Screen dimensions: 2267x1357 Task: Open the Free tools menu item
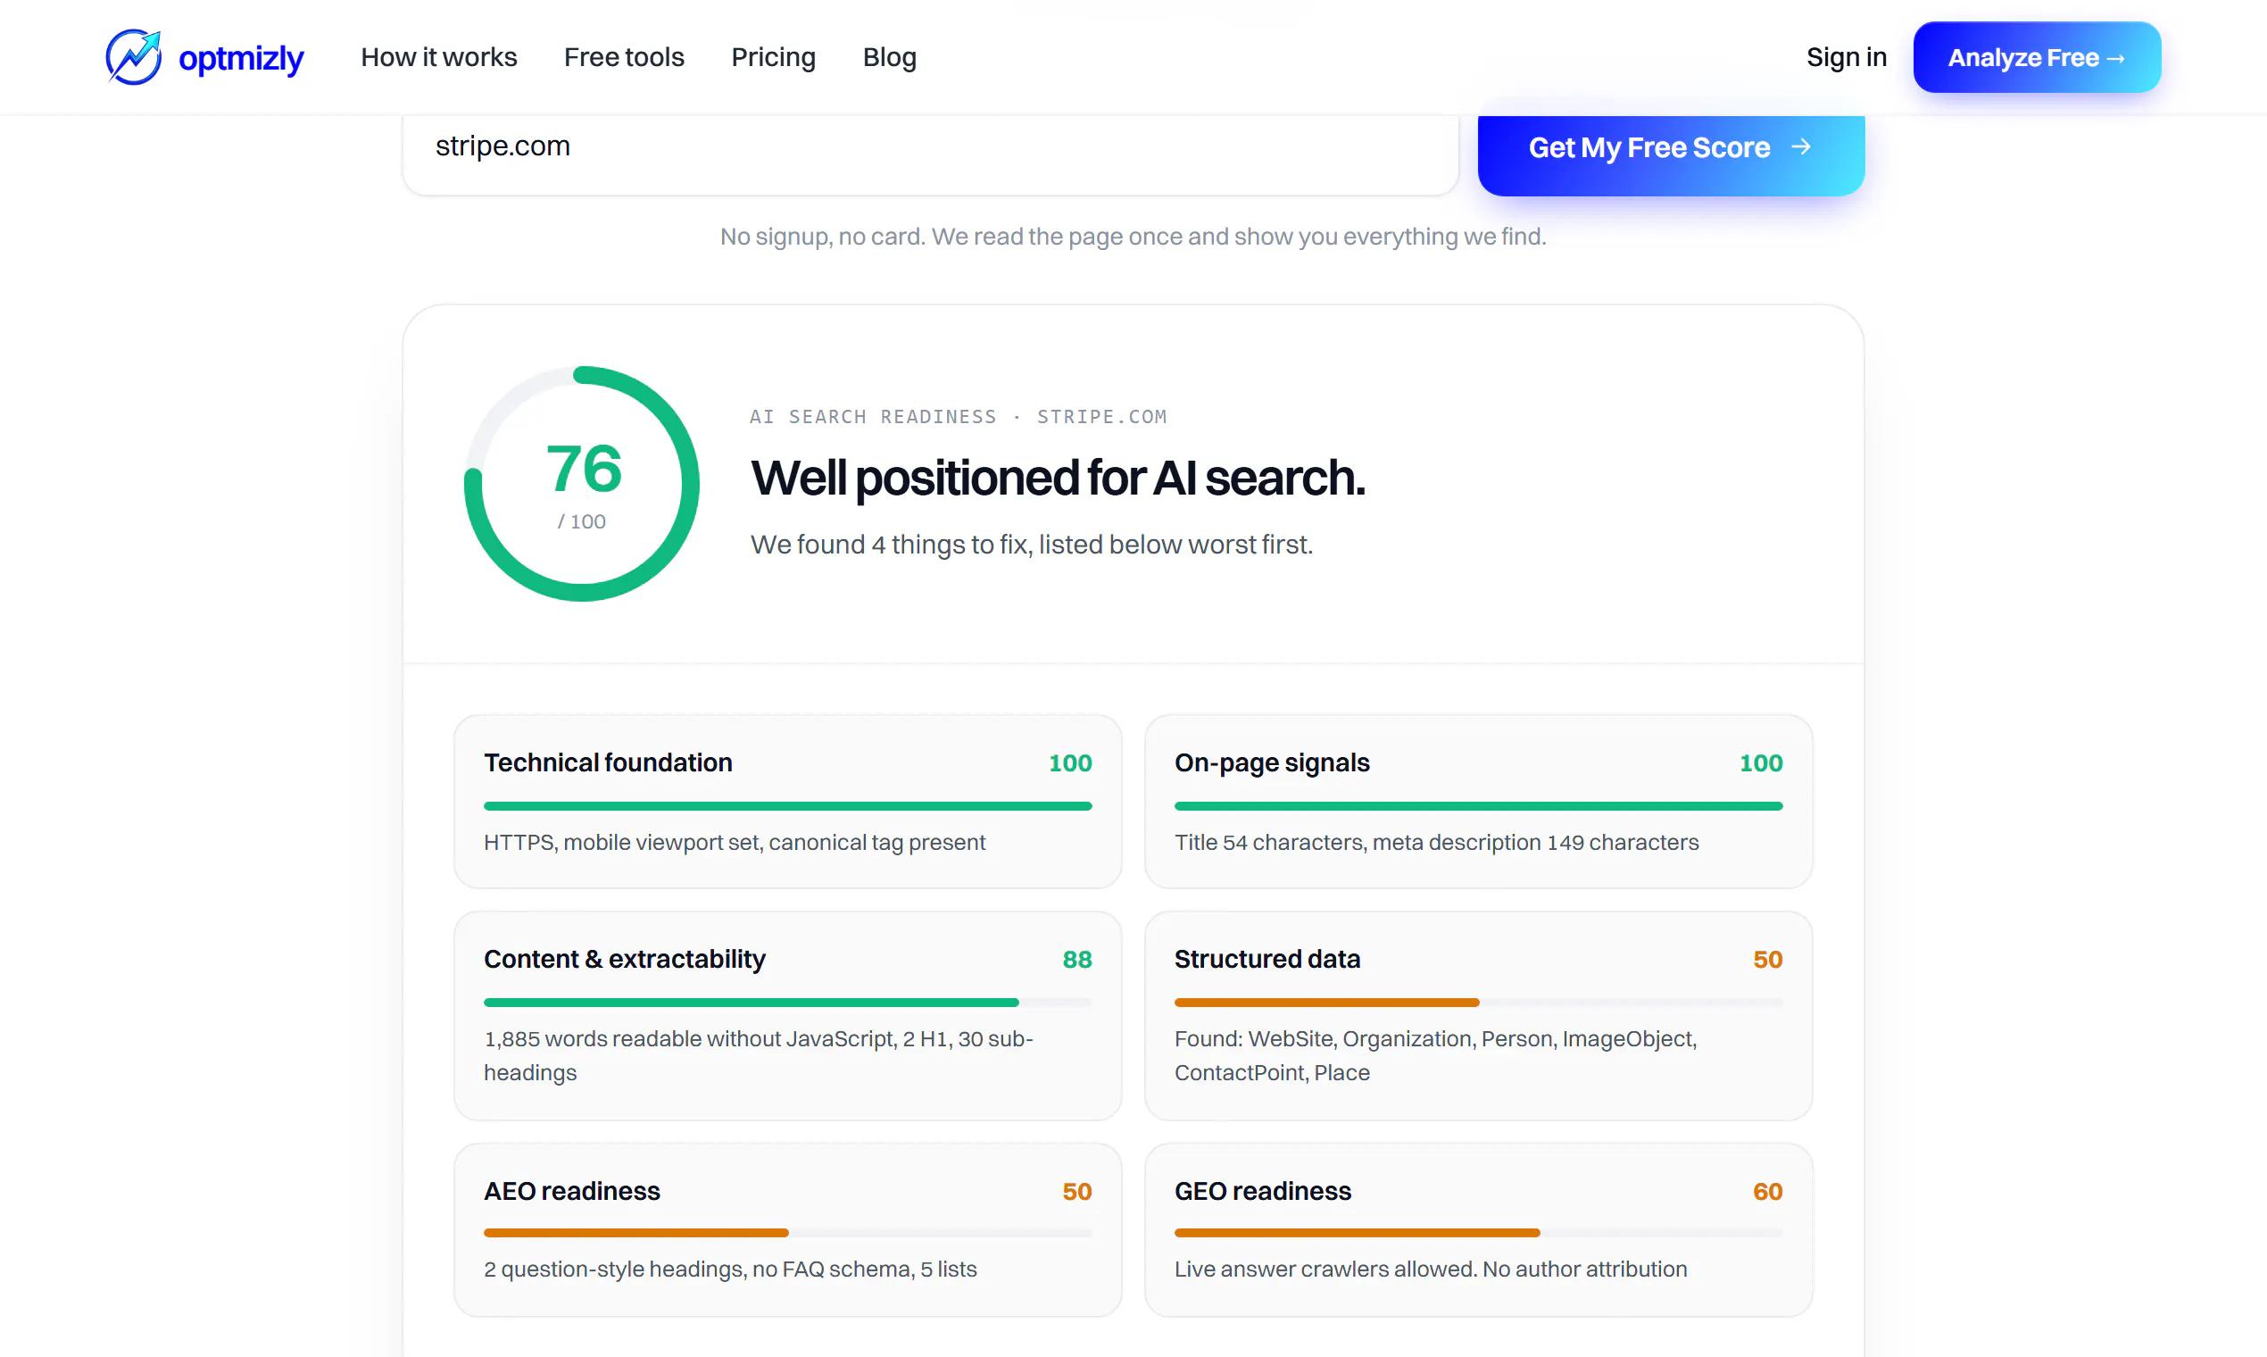[625, 57]
